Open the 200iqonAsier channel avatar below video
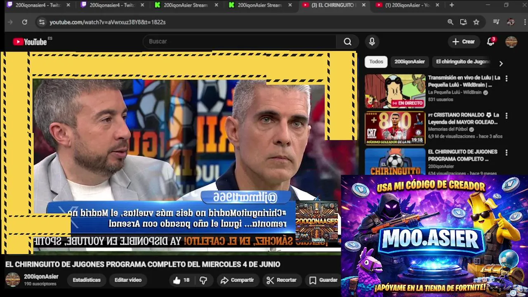The height and width of the screenshot is (297, 528). [x=12, y=280]
